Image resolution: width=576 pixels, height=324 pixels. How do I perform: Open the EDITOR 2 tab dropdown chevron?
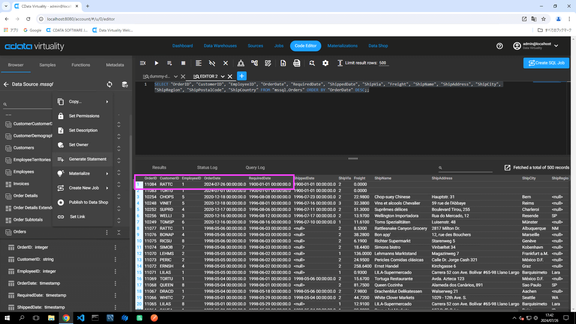coord(223,76)
